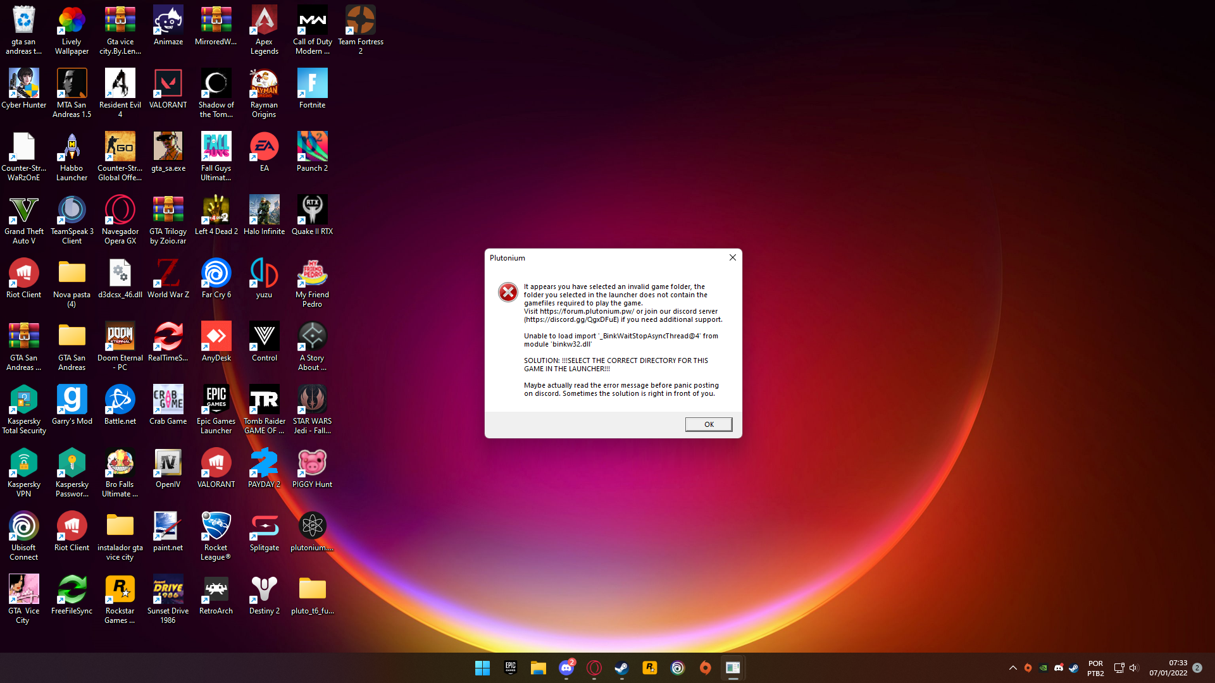Select the Counter-Strike Global Offensive icon

[x=120, y=157]
